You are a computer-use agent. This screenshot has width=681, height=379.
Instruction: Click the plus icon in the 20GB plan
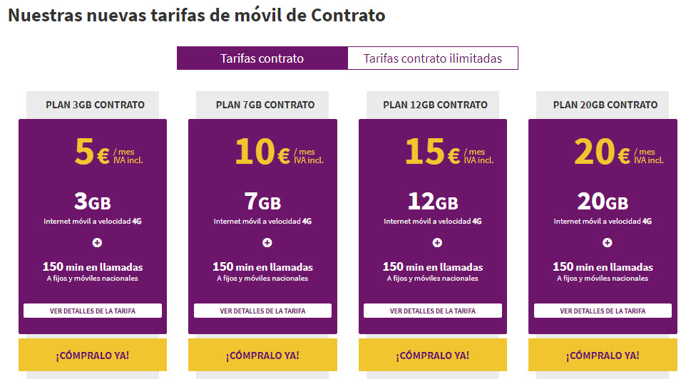(607, 243)
